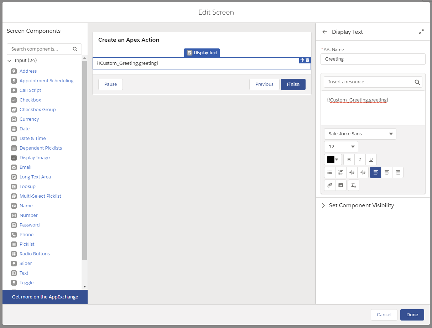Collapse the Input (24) section

[x=9, y=60]
